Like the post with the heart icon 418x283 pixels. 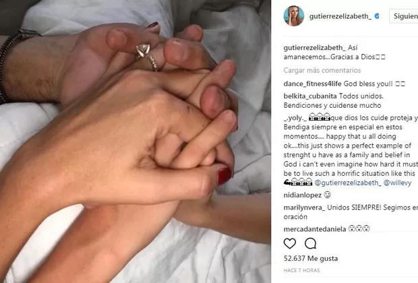click(x=290, y=243)
